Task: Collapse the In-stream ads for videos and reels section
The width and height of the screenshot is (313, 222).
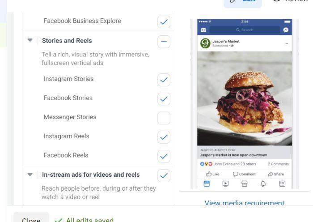Action: 30,175
